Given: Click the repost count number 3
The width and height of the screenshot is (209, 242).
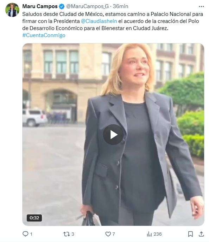Looking at the screenshot, I should (x=73, y=234).
